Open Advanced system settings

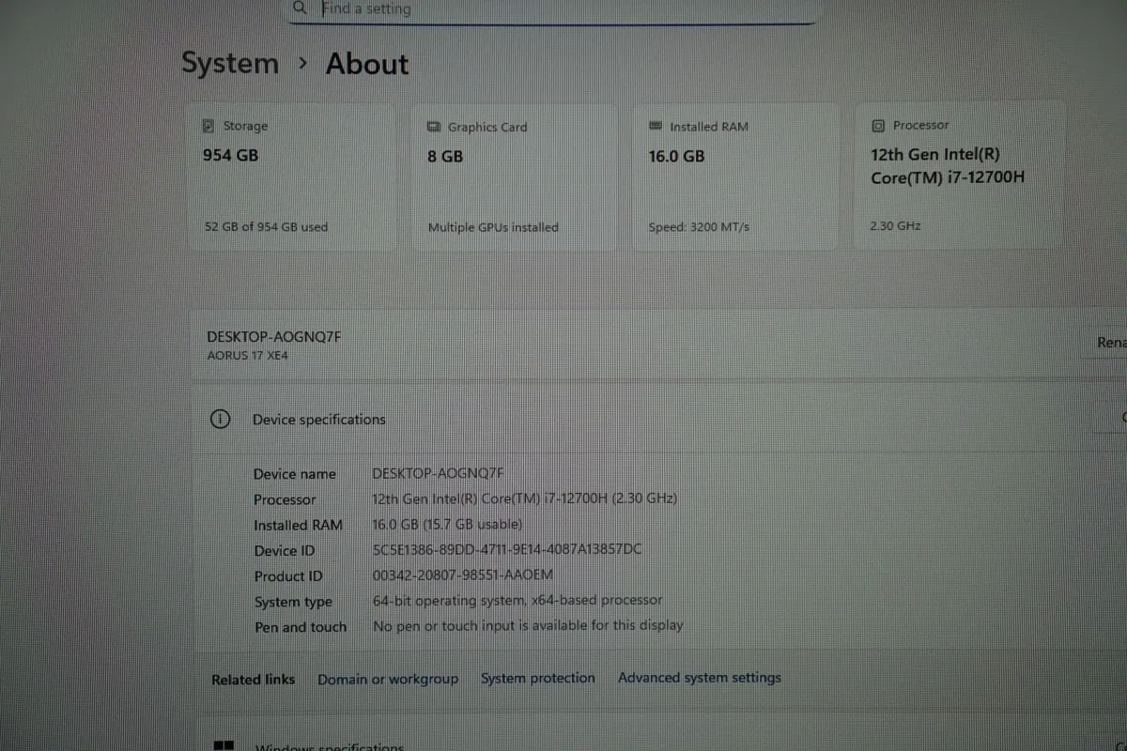coord(700,678)
